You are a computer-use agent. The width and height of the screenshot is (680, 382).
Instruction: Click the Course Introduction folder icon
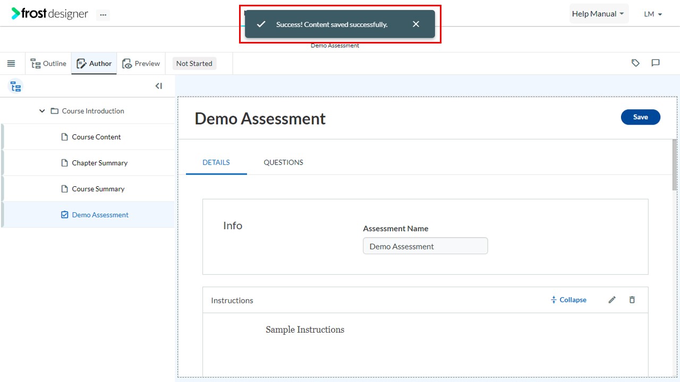[x=54, y=111]
